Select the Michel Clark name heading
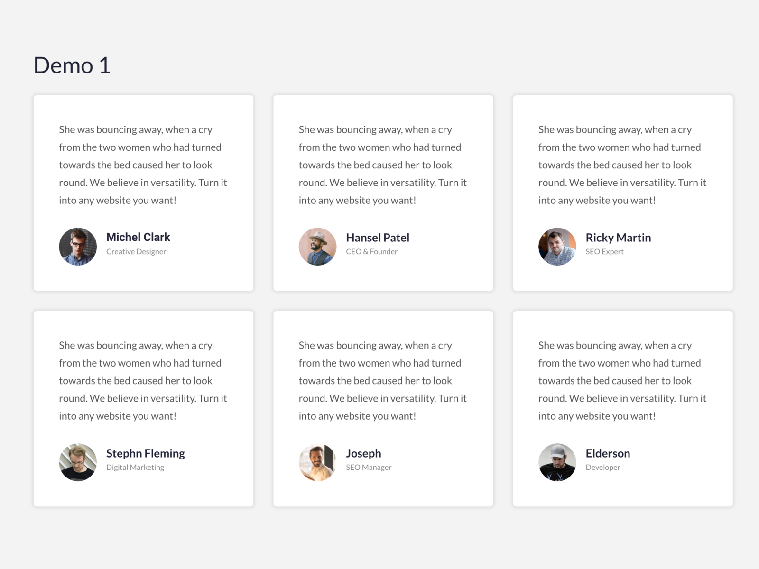 [x=138, y=237]
